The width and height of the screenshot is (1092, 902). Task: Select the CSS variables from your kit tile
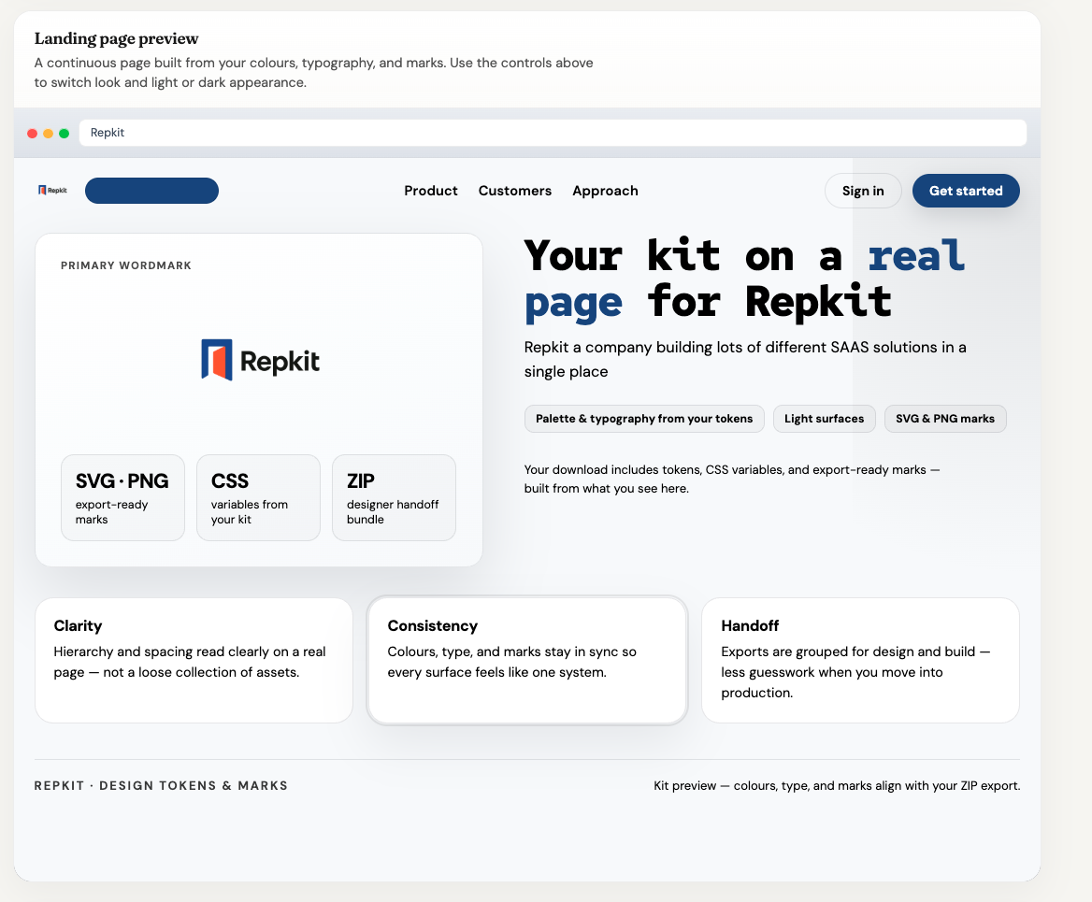258,497
